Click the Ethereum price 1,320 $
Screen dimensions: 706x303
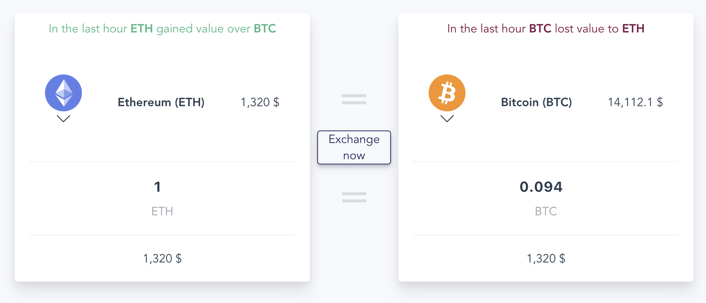point(260,102)
